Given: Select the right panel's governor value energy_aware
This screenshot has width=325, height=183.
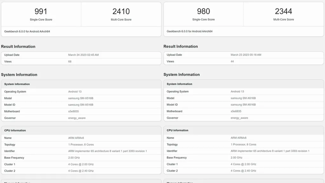Looking at the screenshot, I should 239,118.
